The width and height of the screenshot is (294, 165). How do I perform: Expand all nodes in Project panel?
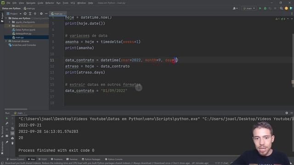tap(30, 14)
